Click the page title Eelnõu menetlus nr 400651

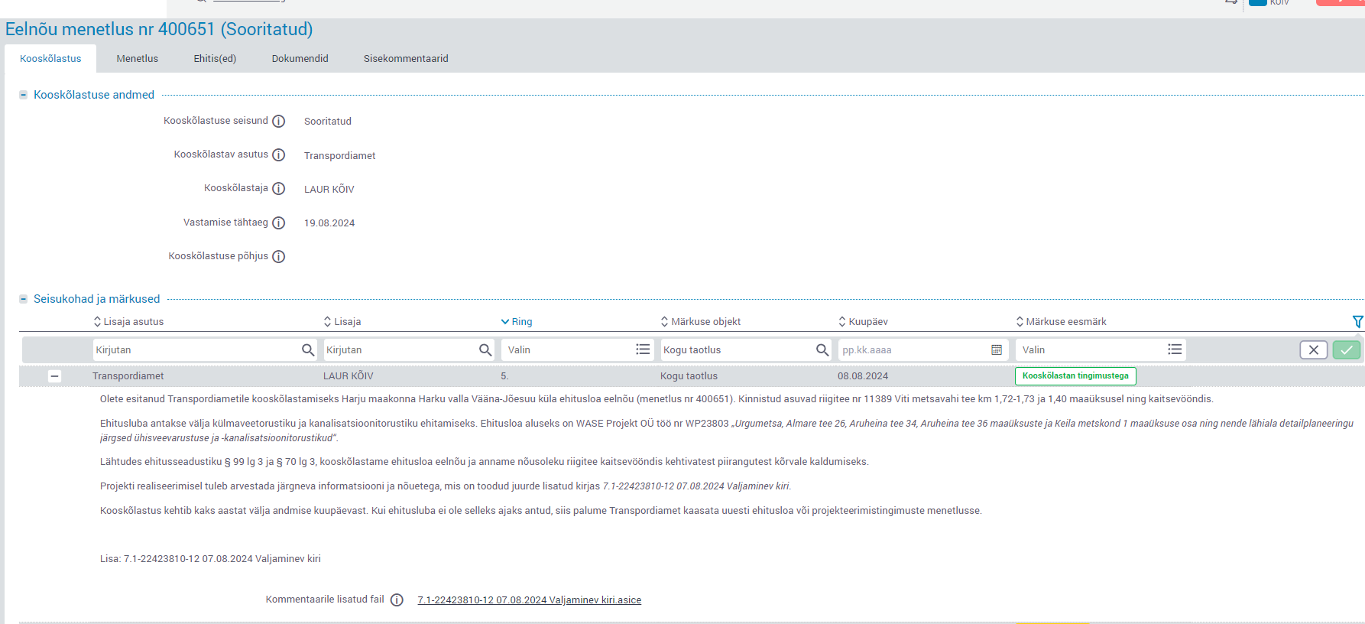159,29
